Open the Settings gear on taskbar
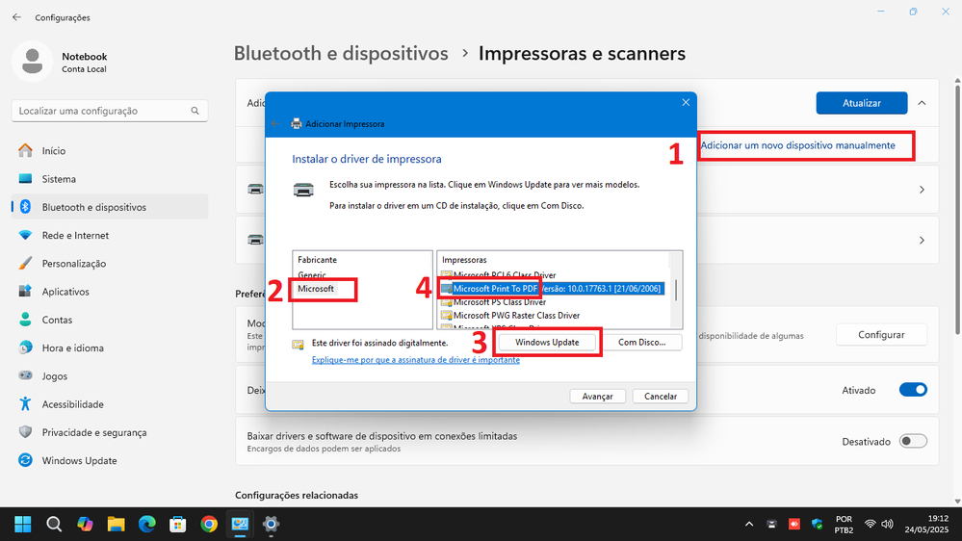This screenshot has width=962, height=541. [x=271, y=525]
